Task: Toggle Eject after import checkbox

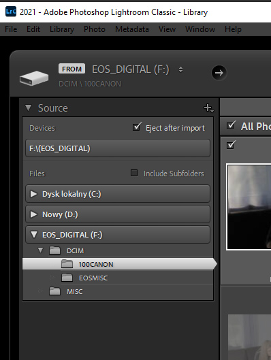Action: pyautogui.click(x=137, y=127)
